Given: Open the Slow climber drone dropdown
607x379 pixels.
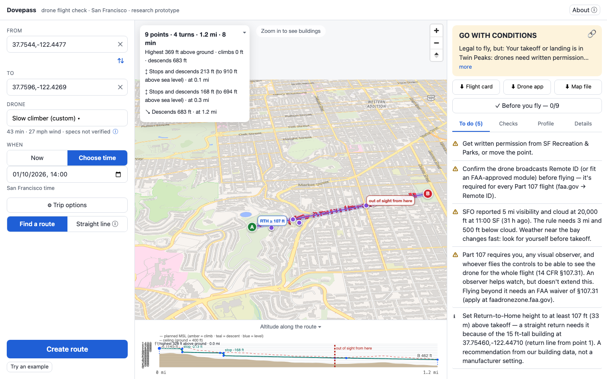Looking at the screenshot, I should (x=67, y=118).
